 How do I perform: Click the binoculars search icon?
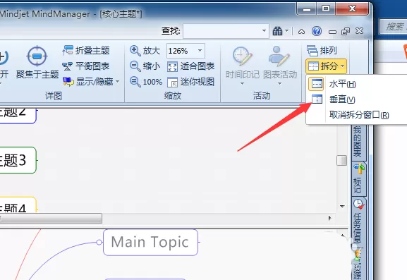[x=277, y=31]
